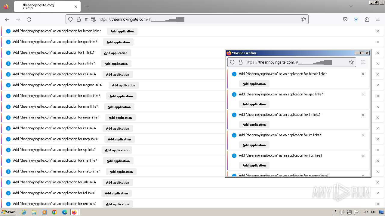The image size is (385, 216).
Task: Dismiss im links notification in popup
Action: (x=363, y=115)
